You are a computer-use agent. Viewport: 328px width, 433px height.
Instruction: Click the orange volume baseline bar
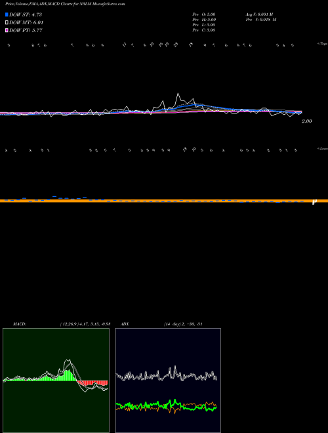point(164,201)
